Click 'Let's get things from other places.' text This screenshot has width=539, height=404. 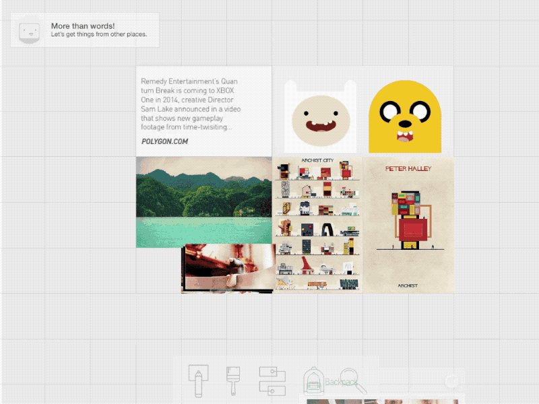[99, 34]
